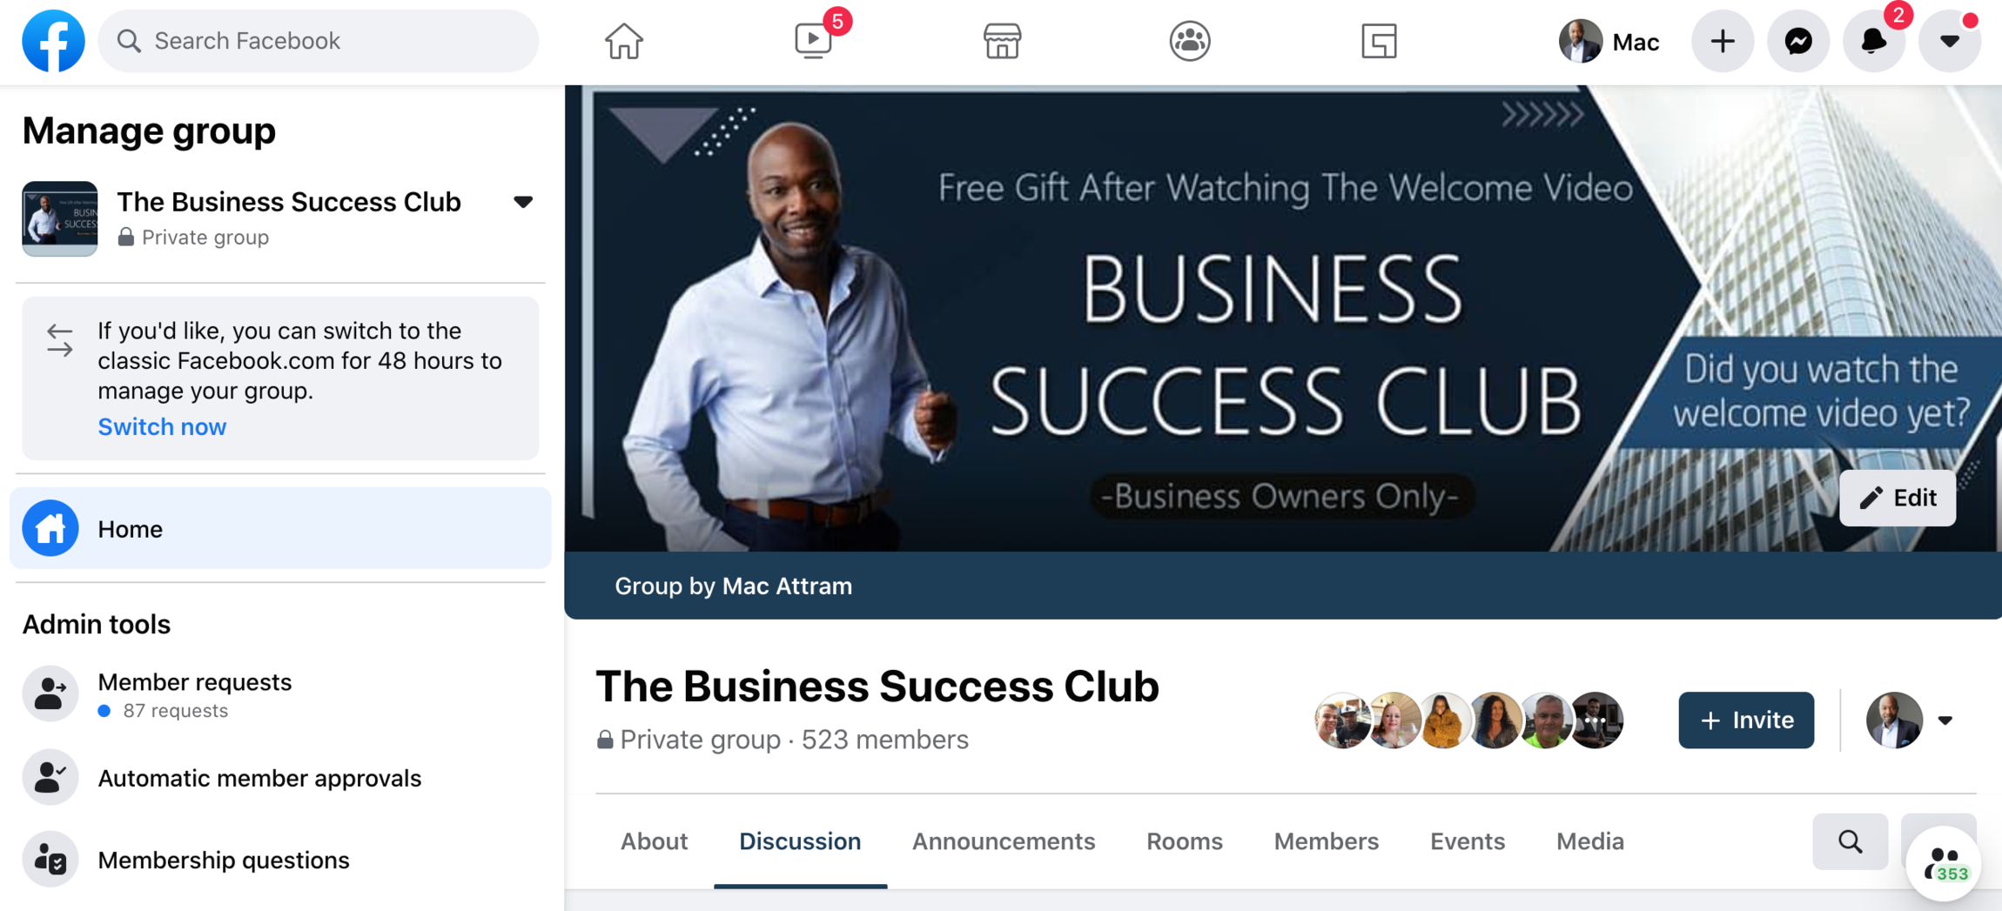The width and height of the screenshot is (2002, 911).
Task: Expand The Business Success Club group switcher
Action: 522,202
